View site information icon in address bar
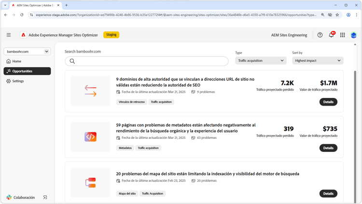This screenshot has width=362, height=204. [31, 15]
